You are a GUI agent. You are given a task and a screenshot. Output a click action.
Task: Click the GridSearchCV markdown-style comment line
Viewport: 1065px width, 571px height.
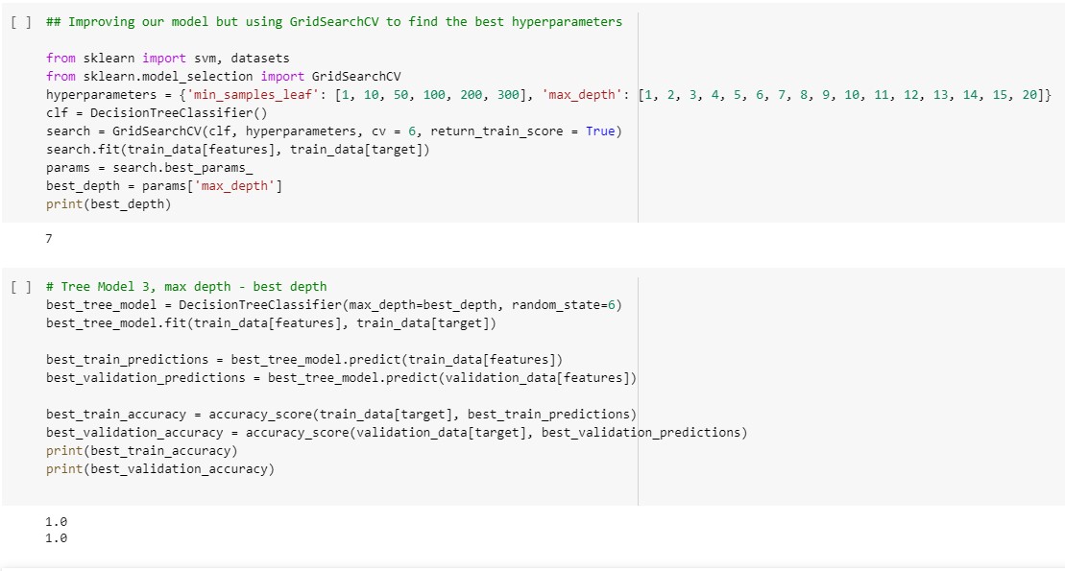tap(334, 21)
